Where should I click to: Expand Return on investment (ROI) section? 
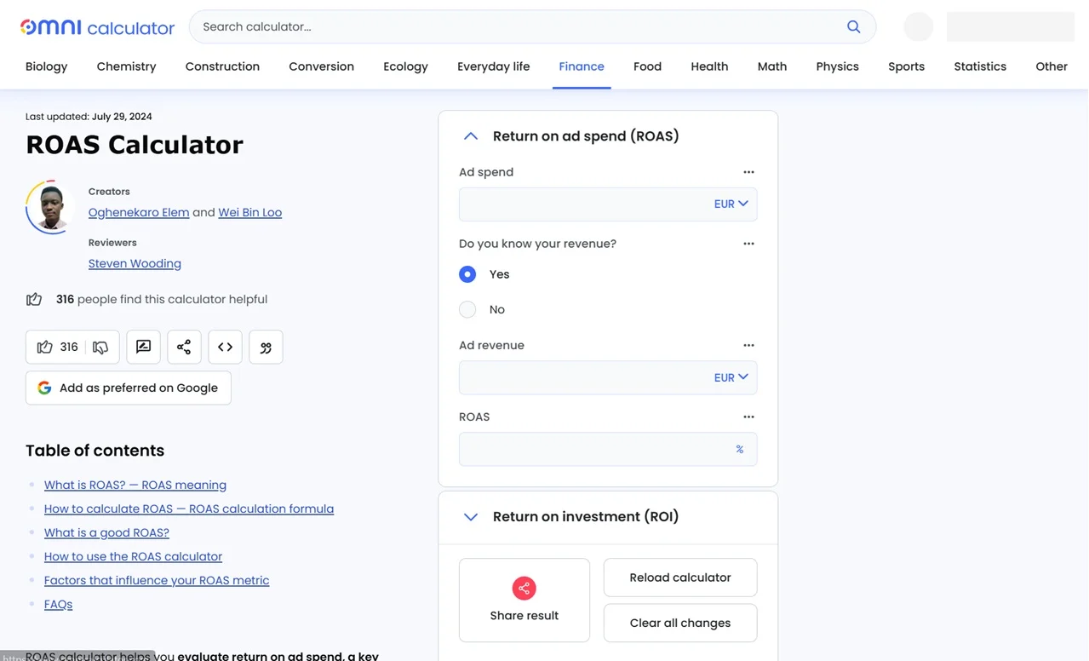point(470,517)
